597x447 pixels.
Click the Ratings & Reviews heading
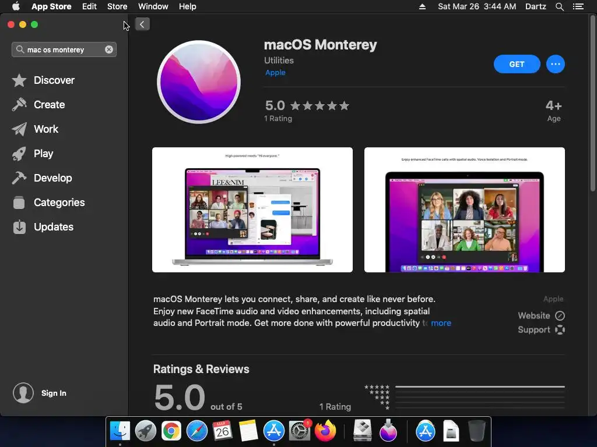201,369
